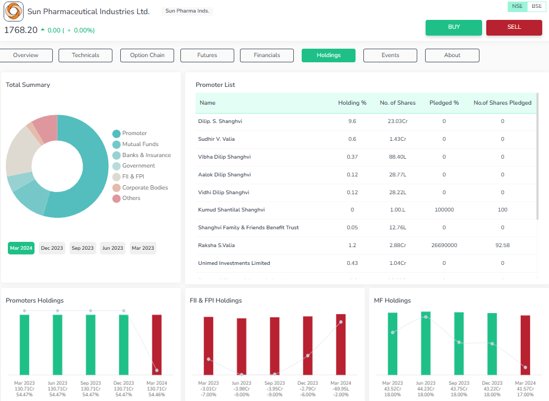
Task: Click Unimed Investments Limited row name
Action: (234, 263)
